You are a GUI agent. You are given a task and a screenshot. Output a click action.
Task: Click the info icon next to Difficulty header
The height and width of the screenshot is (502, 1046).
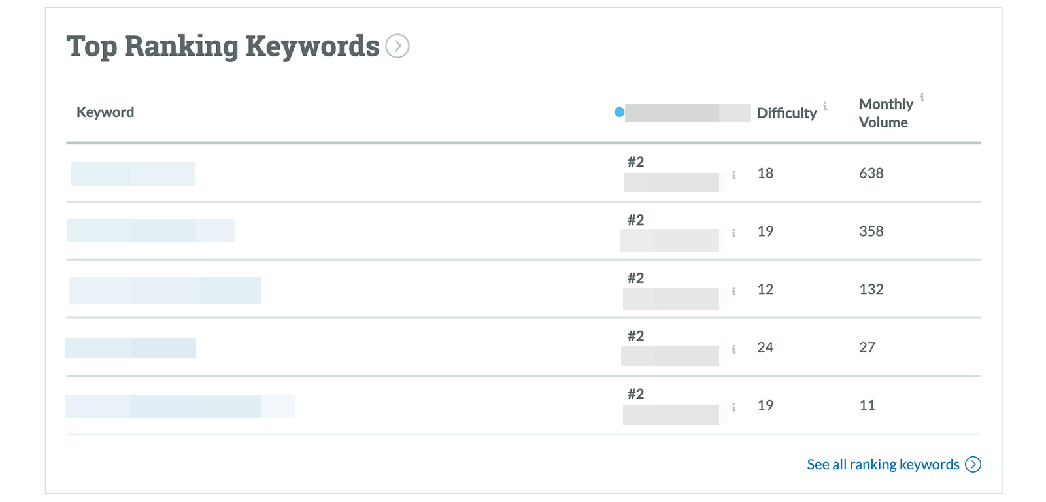(x=825, y=106)
